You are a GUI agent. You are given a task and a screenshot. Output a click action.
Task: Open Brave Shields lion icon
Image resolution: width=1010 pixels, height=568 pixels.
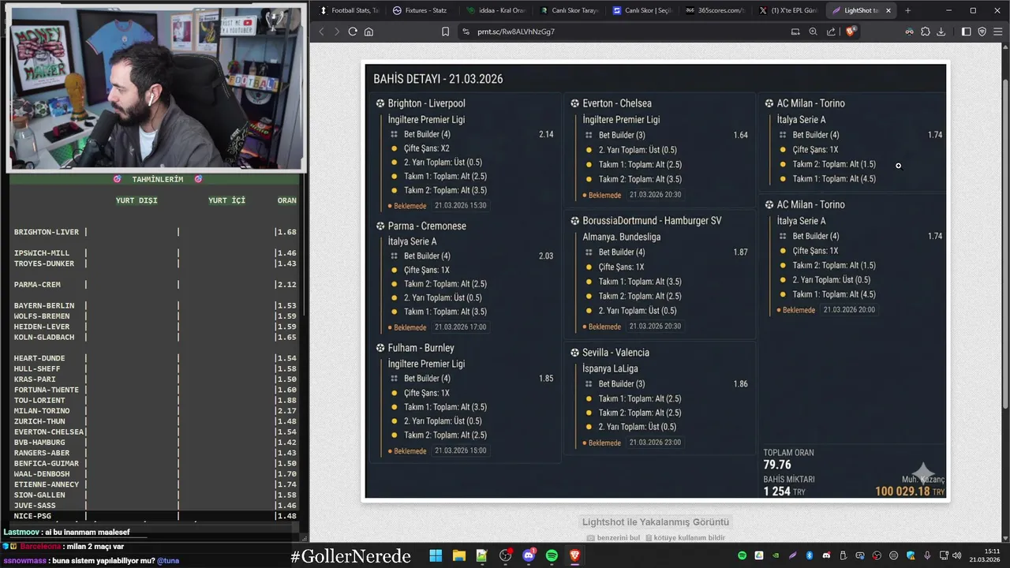[x=851, y=32]
